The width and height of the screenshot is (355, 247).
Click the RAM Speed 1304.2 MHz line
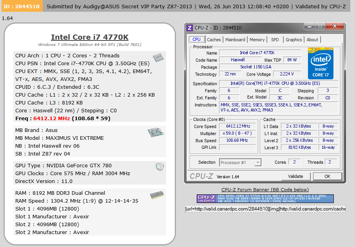(x=77, y=201)
